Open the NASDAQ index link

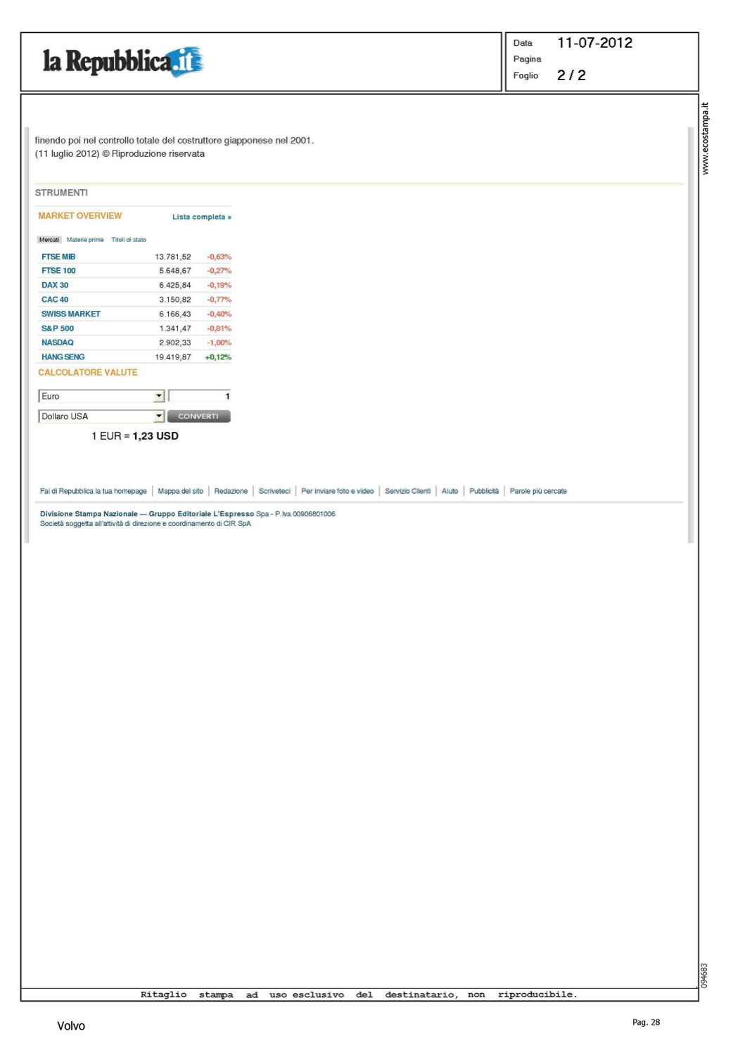pos(58,343)
